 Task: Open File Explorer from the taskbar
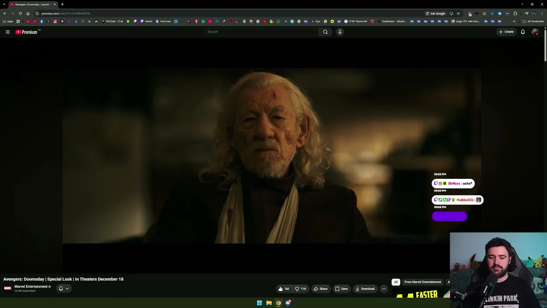tap(269, 303)
